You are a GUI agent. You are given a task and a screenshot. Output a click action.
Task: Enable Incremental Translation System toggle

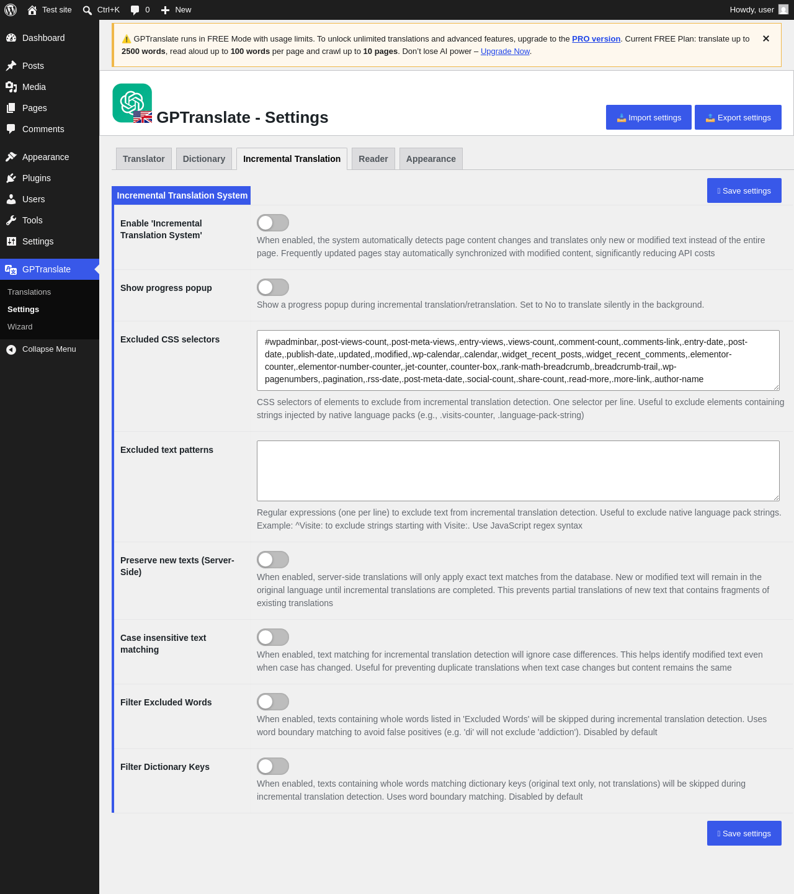(273, 223)
